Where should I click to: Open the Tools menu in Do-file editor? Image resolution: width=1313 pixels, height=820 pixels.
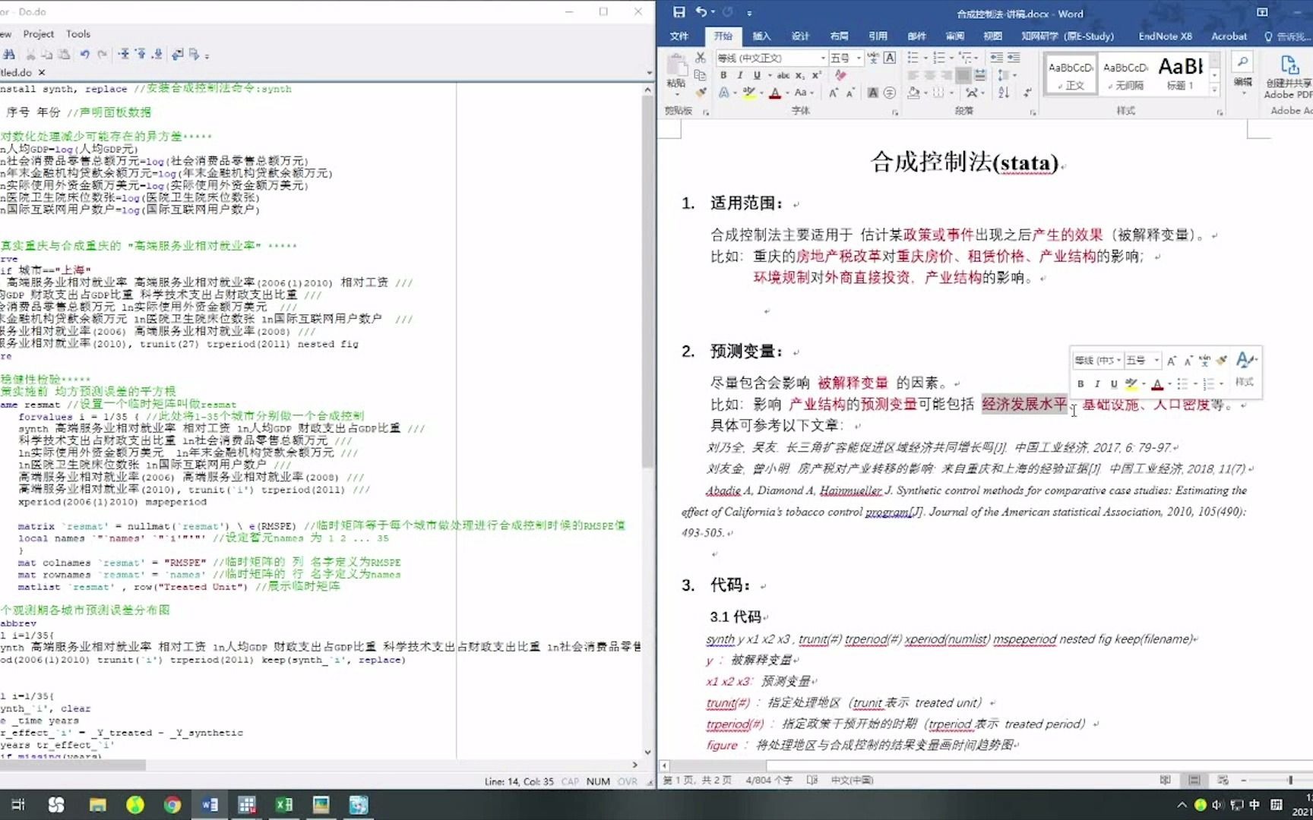[78, 33]
